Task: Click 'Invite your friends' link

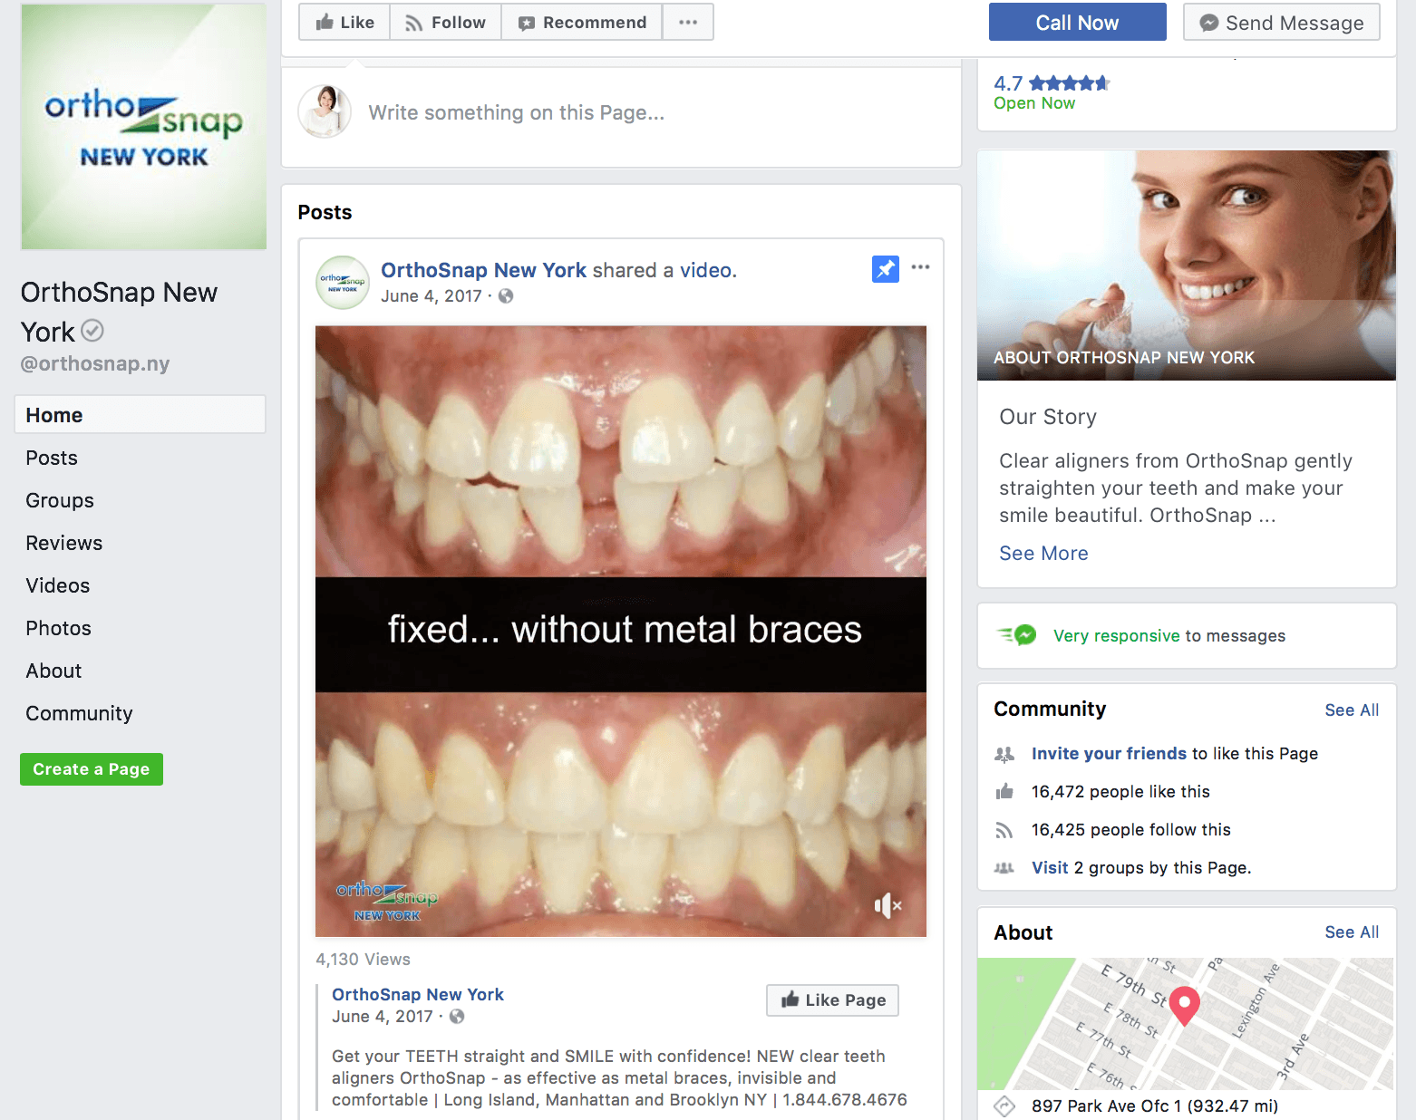Action: 1109,754
